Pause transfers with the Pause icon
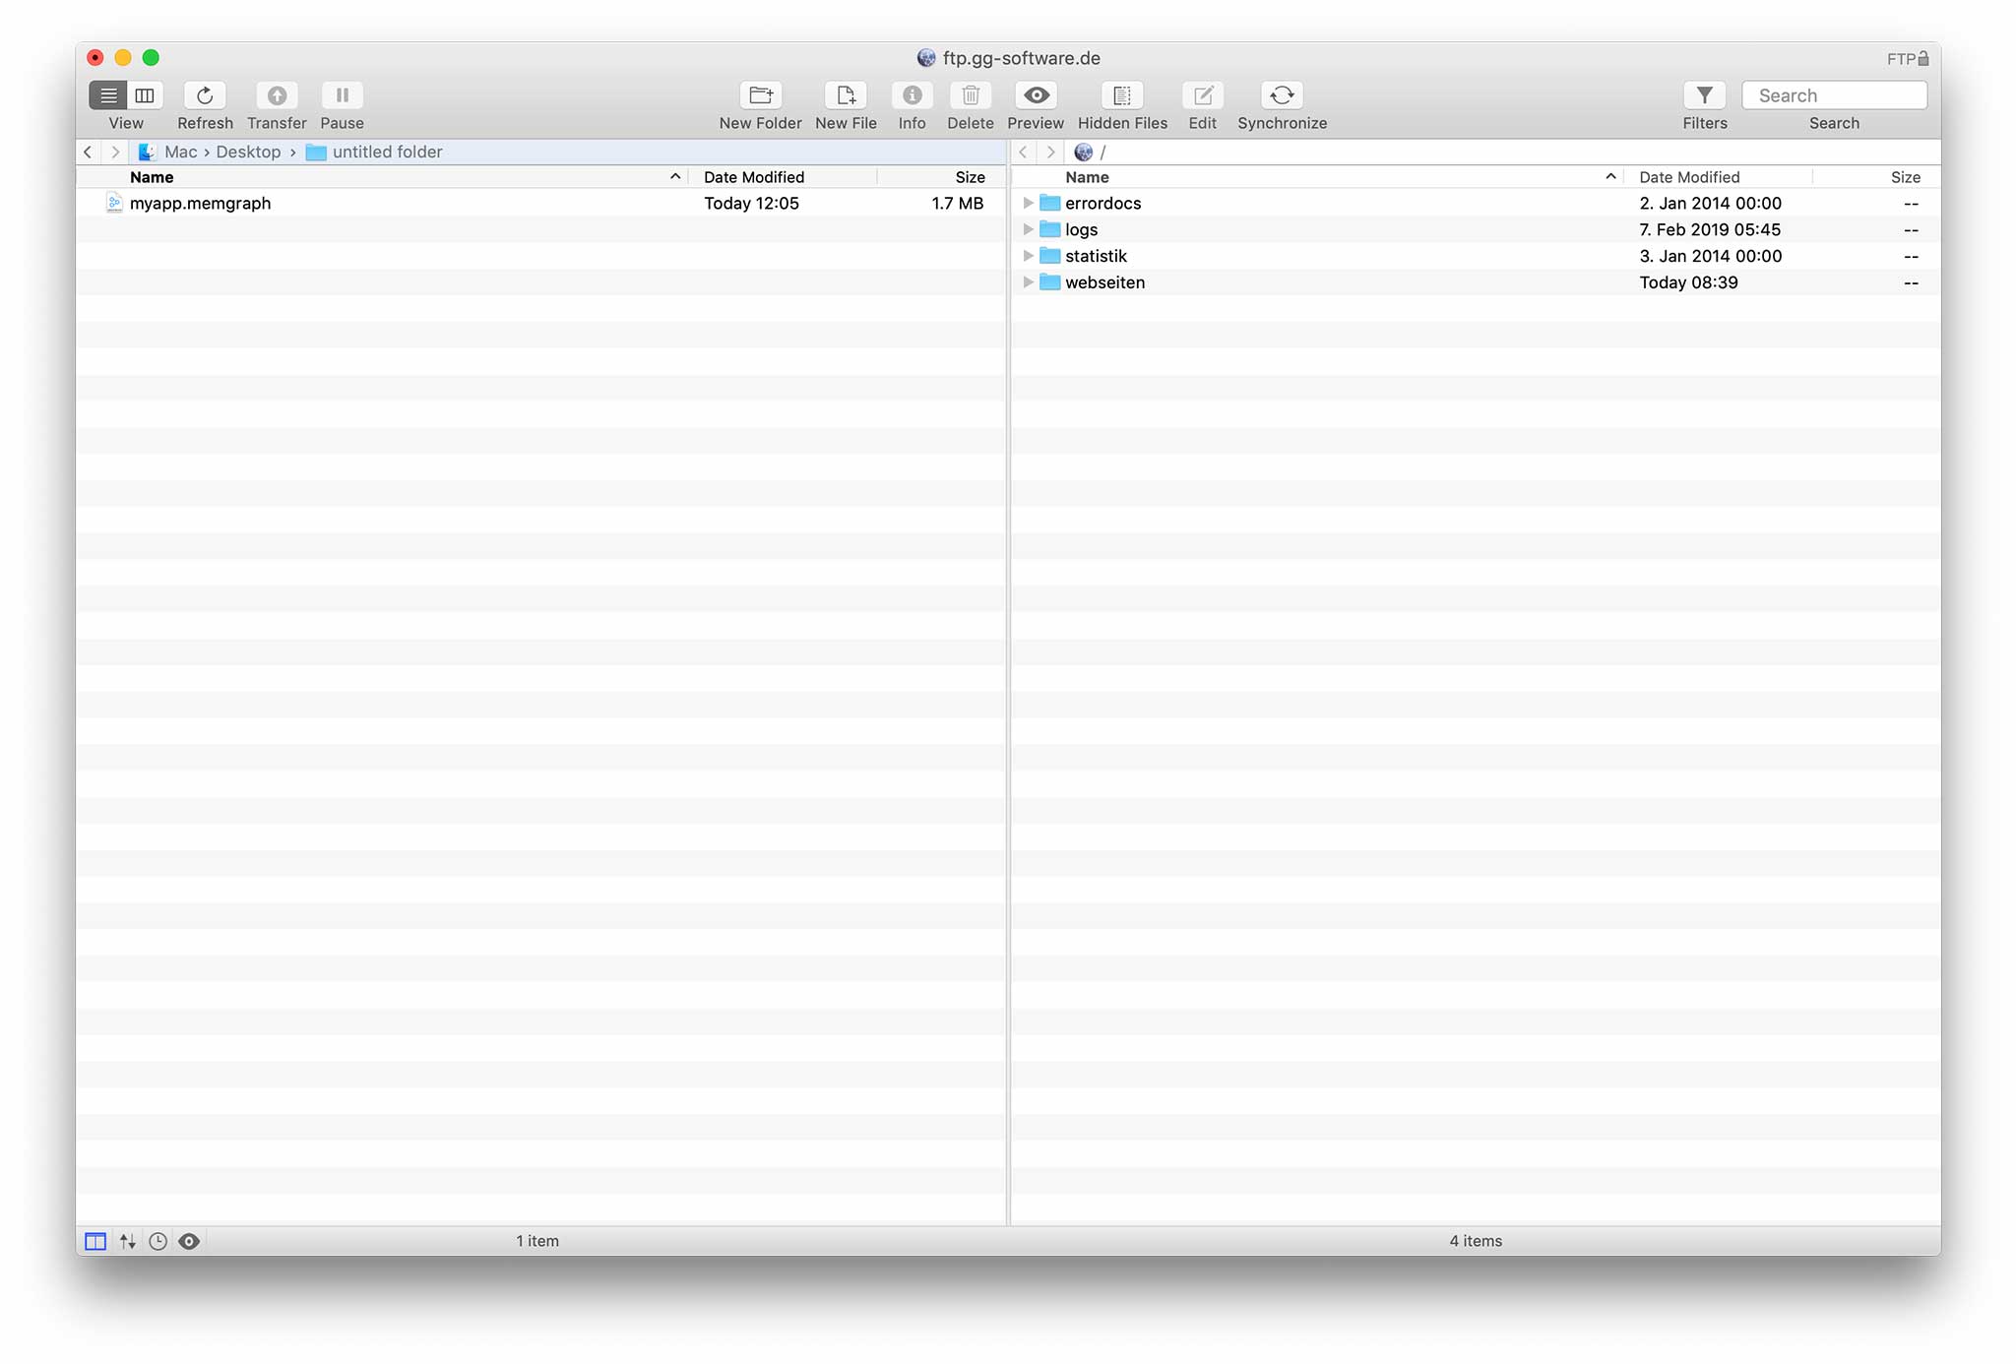 (342, 95)
